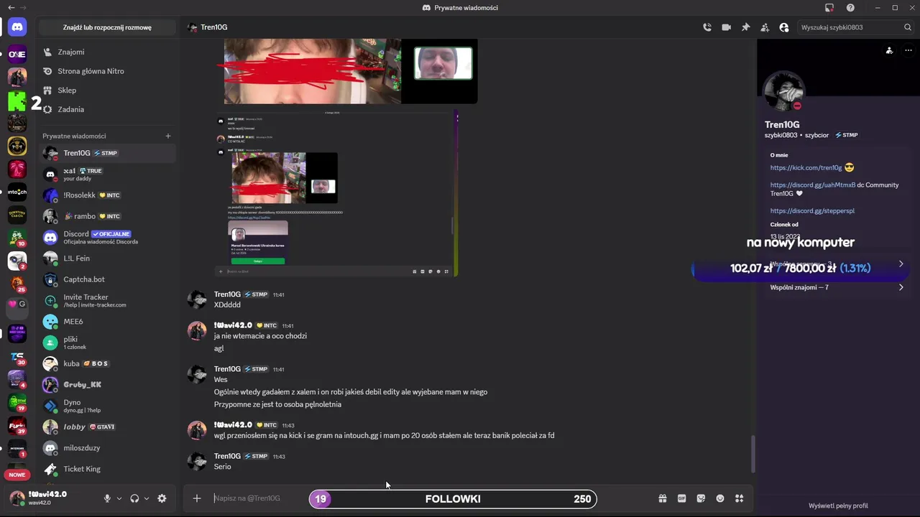Open the Ticket King conversation
The height and width of the screenshot is (517, 920).
pyautogui.click(x=107, y=469)
